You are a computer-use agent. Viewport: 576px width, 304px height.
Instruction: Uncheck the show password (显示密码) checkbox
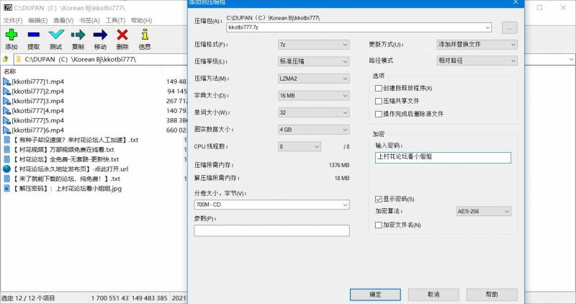pyautogui.click(x=379, y=199)
